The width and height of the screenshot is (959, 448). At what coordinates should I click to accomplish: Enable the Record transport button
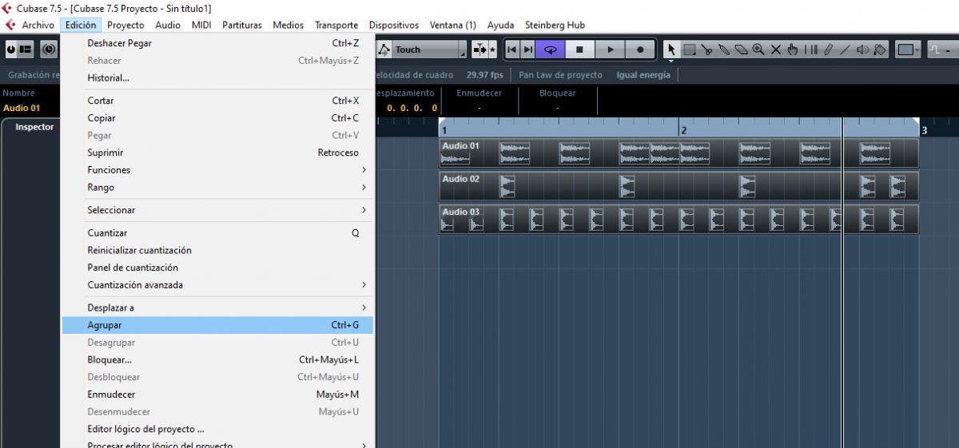(x=640, y=50)
